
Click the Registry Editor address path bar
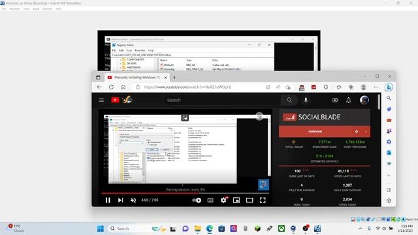tap(193, 55)
